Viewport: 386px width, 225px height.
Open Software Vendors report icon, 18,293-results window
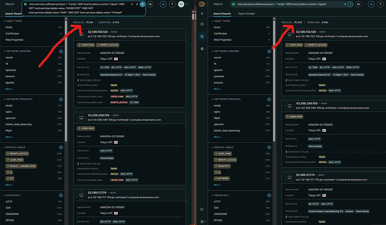[269, 51]
